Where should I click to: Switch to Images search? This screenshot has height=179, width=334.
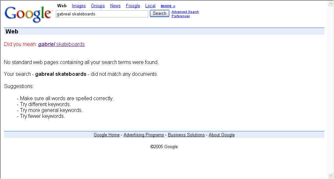coord(79,6)
